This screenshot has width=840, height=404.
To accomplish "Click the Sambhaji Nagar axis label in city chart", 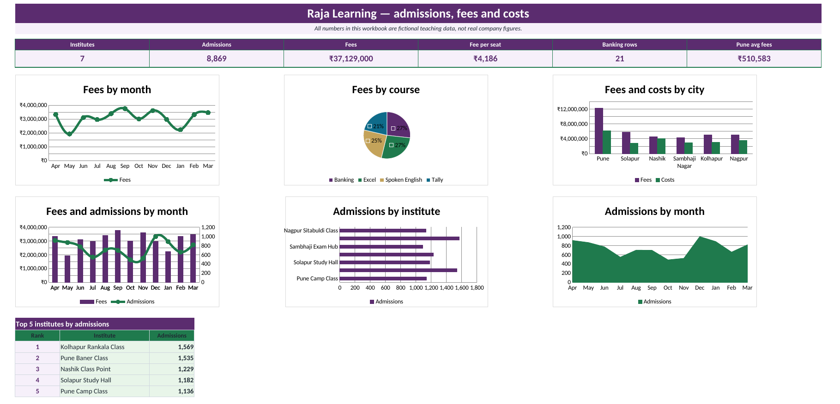I will pyautogui.click(x=684, y=162).
